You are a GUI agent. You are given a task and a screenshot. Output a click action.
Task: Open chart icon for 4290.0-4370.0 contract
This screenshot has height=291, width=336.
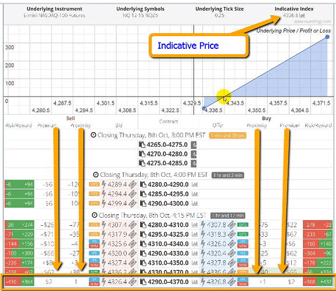point(195,282)
